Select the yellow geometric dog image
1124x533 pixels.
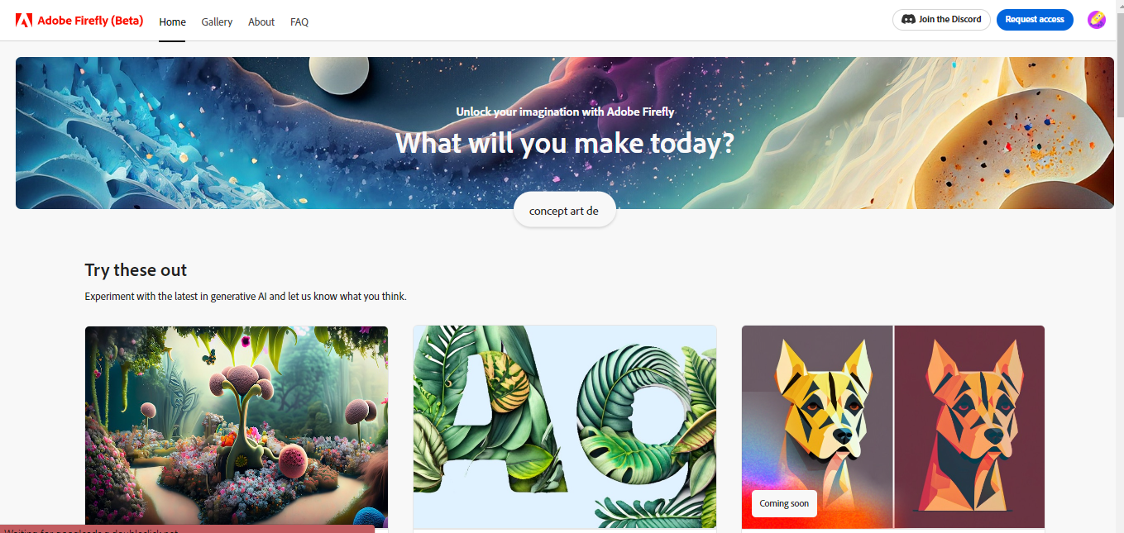[x=817, y=426]
